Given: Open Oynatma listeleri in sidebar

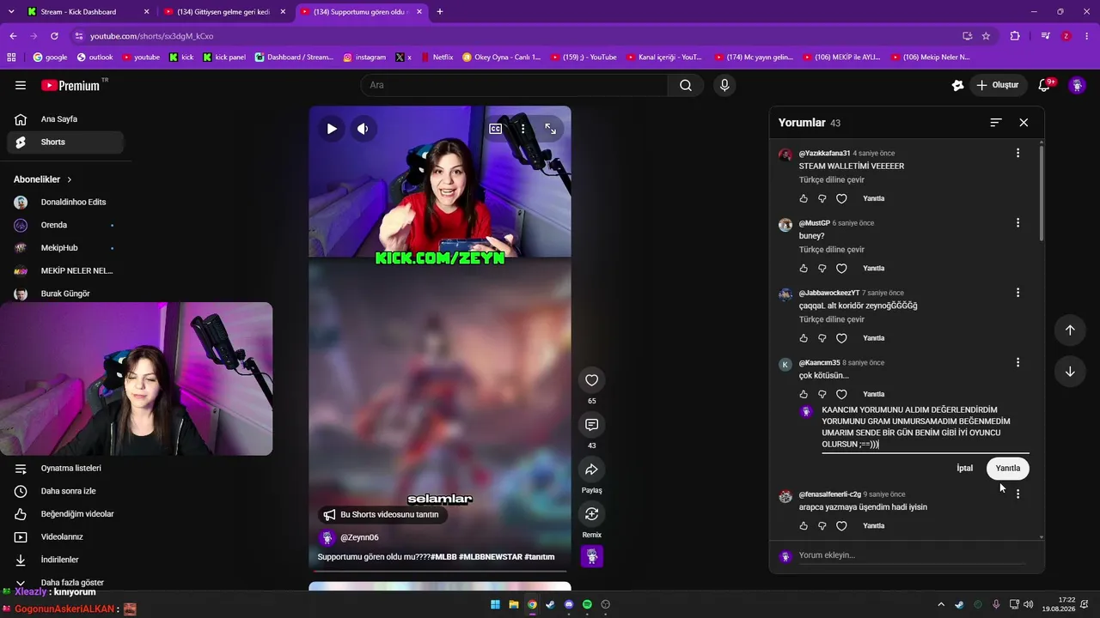Looking at the screenshot, I should coord(65,469).
